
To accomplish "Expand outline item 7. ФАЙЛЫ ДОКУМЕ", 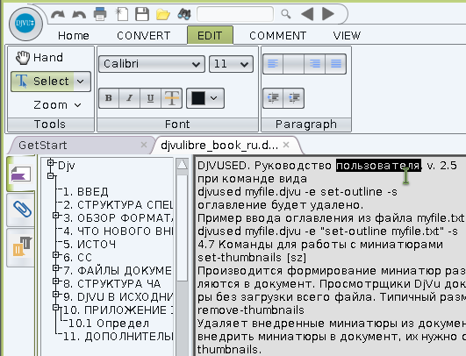I will (55, 267).
